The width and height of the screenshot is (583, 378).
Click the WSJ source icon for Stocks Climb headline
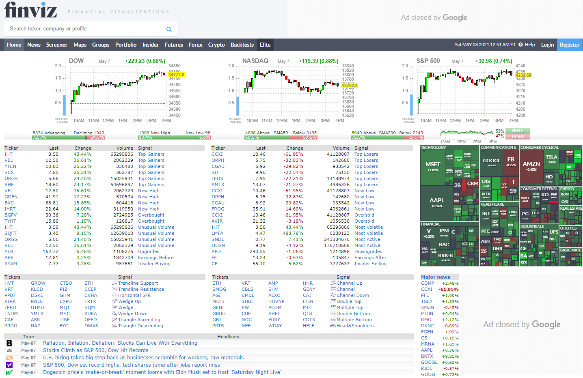click(9, 350)
